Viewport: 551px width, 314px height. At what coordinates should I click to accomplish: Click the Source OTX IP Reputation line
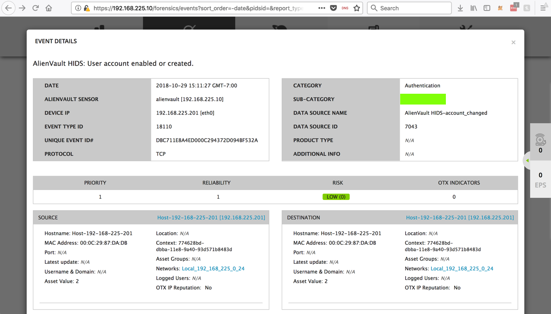[x=184, y=287]
